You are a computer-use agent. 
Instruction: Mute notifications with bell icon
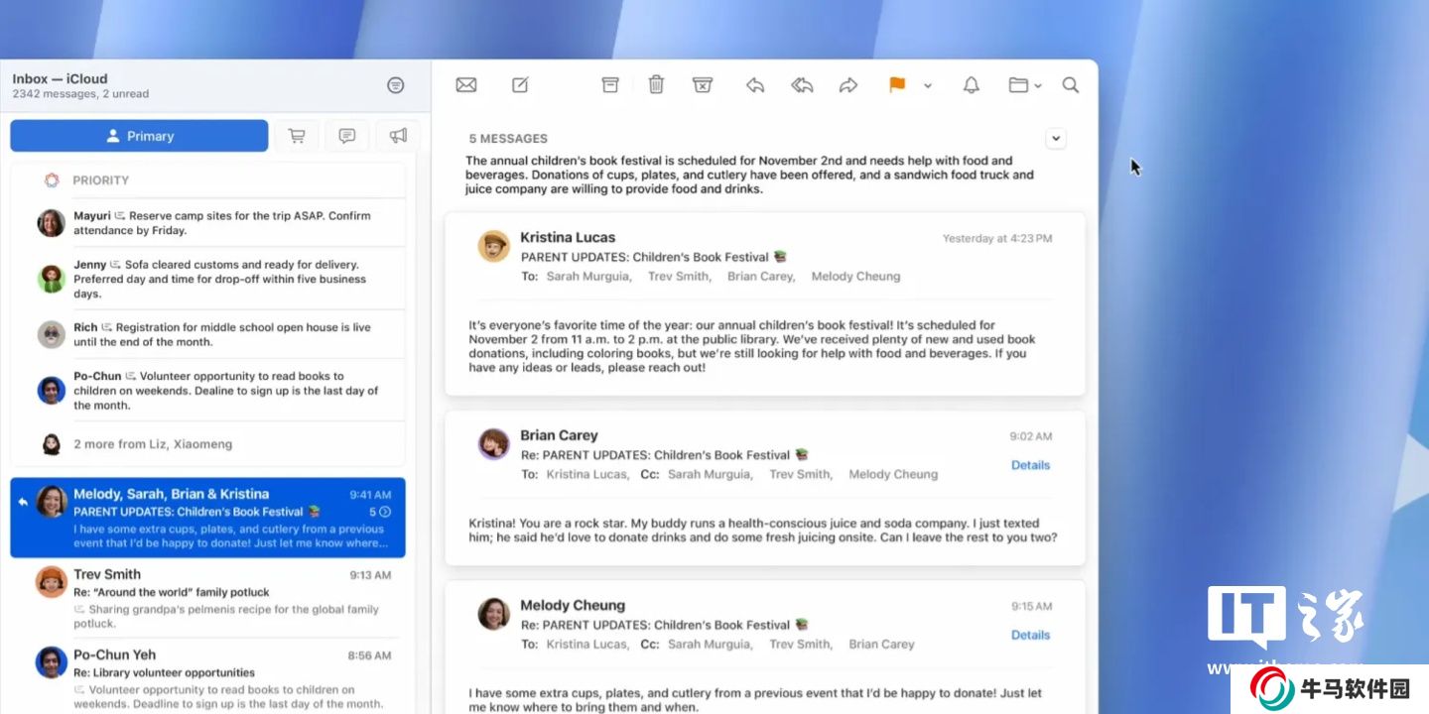(972, 85)
